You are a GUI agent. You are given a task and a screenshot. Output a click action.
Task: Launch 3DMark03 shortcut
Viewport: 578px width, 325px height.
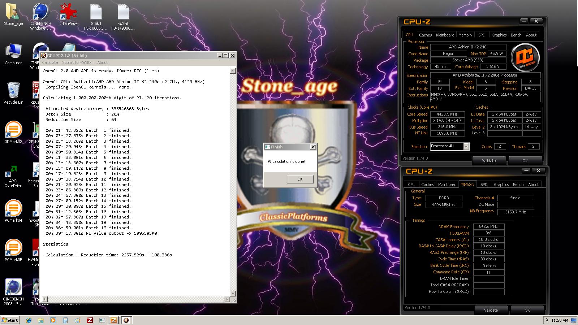[13, 133]
